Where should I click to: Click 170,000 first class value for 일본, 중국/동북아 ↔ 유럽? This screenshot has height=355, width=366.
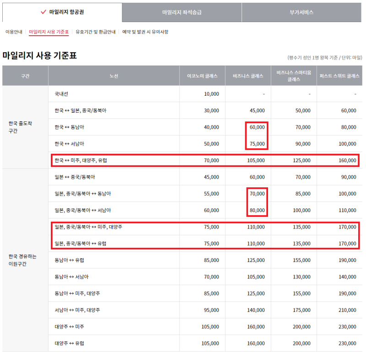pos(348,244)
